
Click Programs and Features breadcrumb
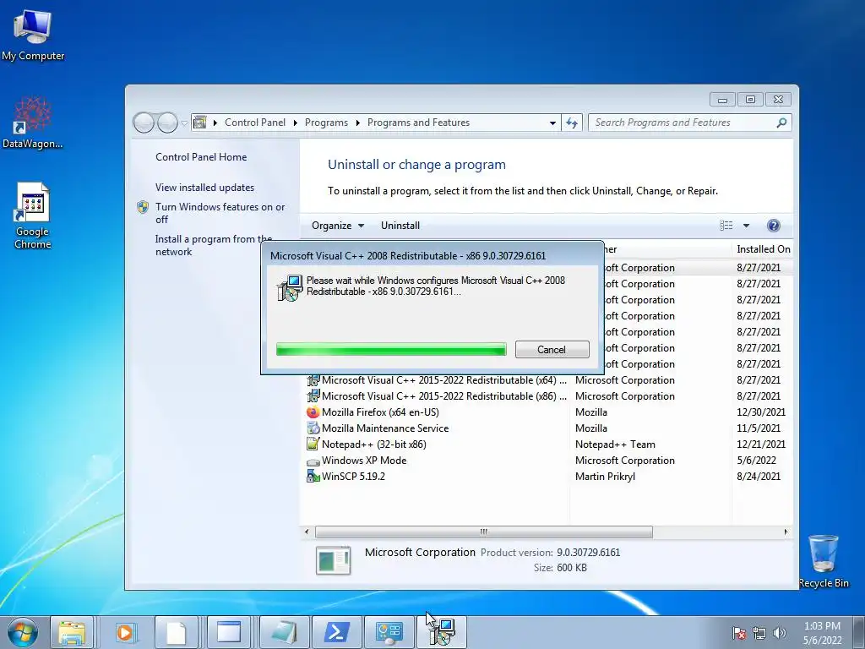point(418,123)
